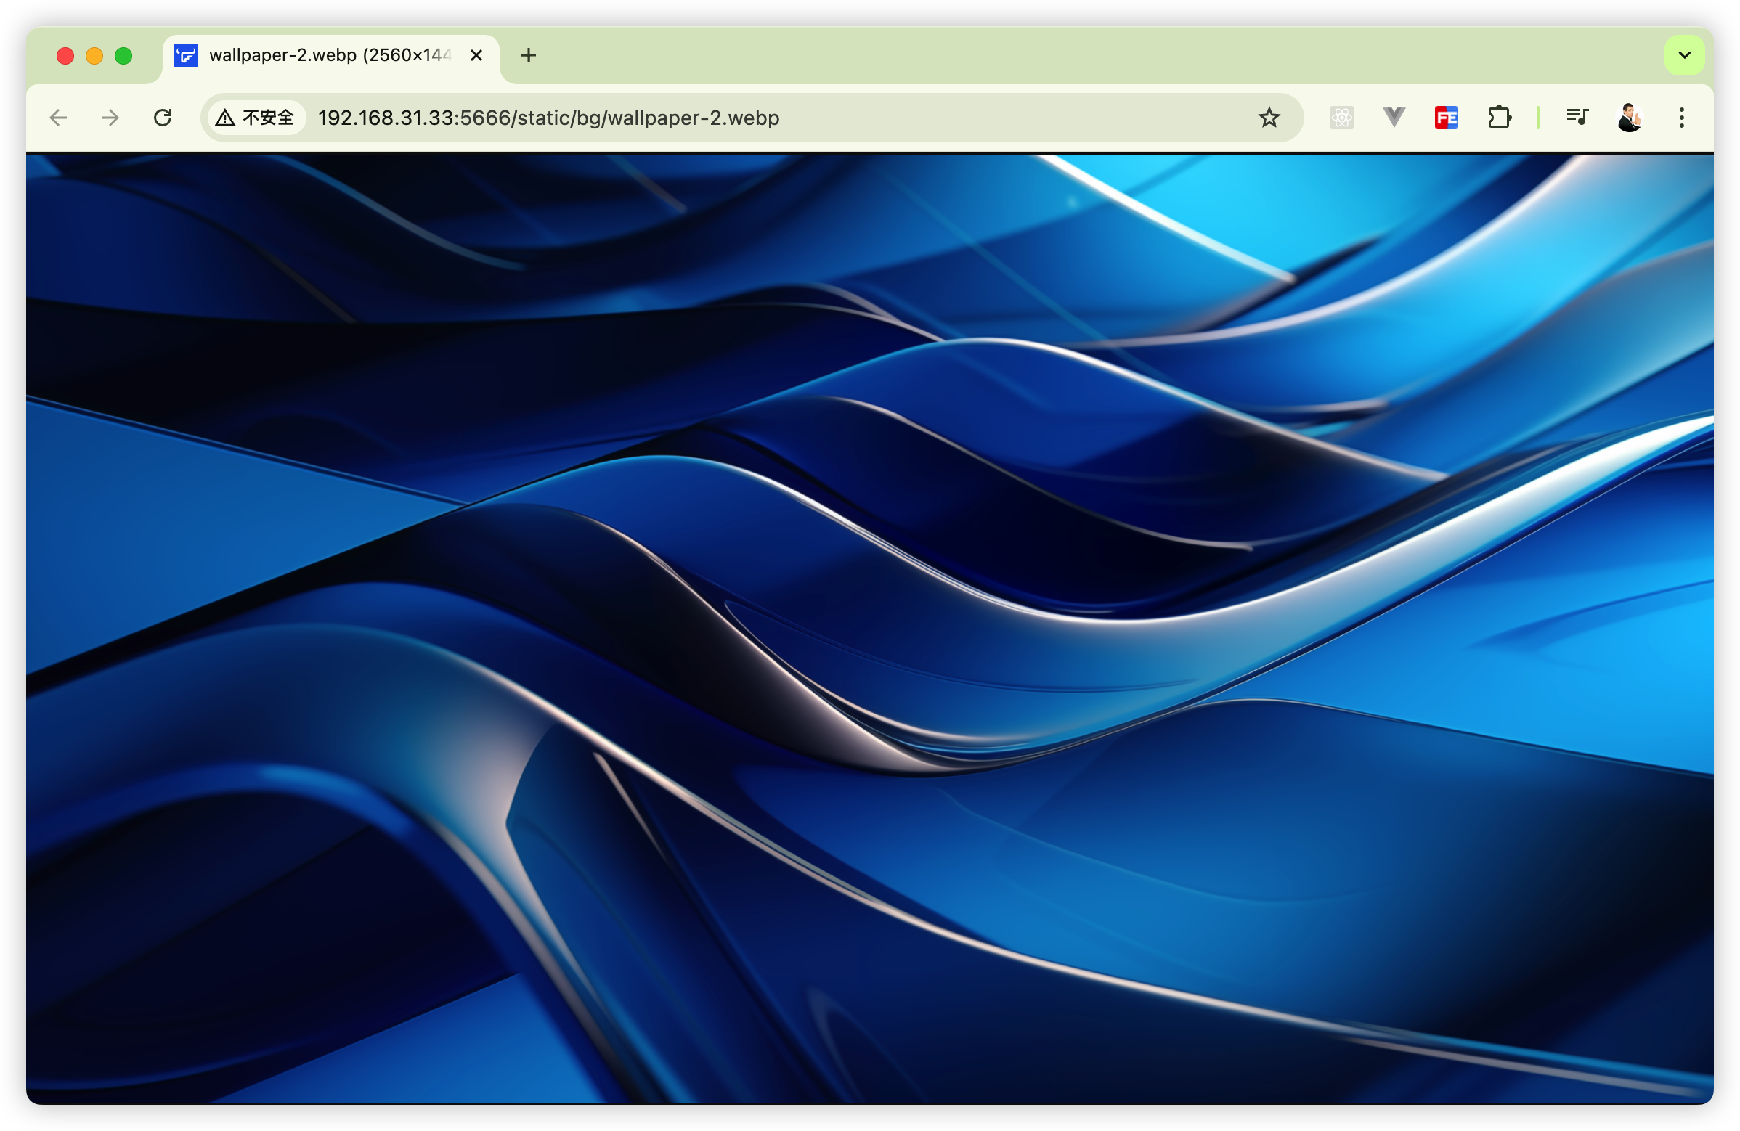The image size is (1740, 1131).
Task: Open the media controls music icon
Action: [x=1577, y=118]
